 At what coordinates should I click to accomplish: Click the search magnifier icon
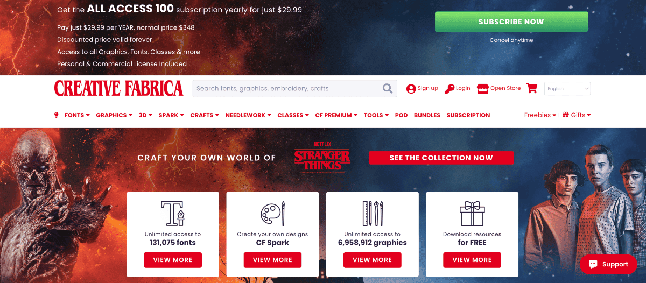[x=388, y=88]
